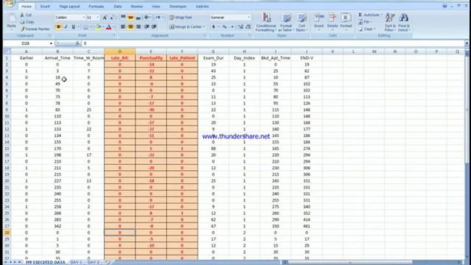The width and height of the screenshot is (471, 265).
Task: Select column header G
Action: point(213,52)
